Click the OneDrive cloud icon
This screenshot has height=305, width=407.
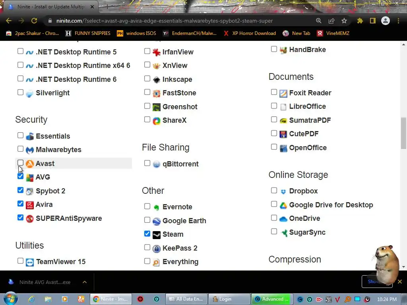[283, 219]
